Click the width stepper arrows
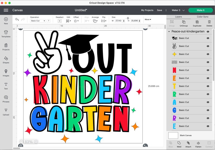Viewport: 215px width, 150px height. tap(124, 21)
